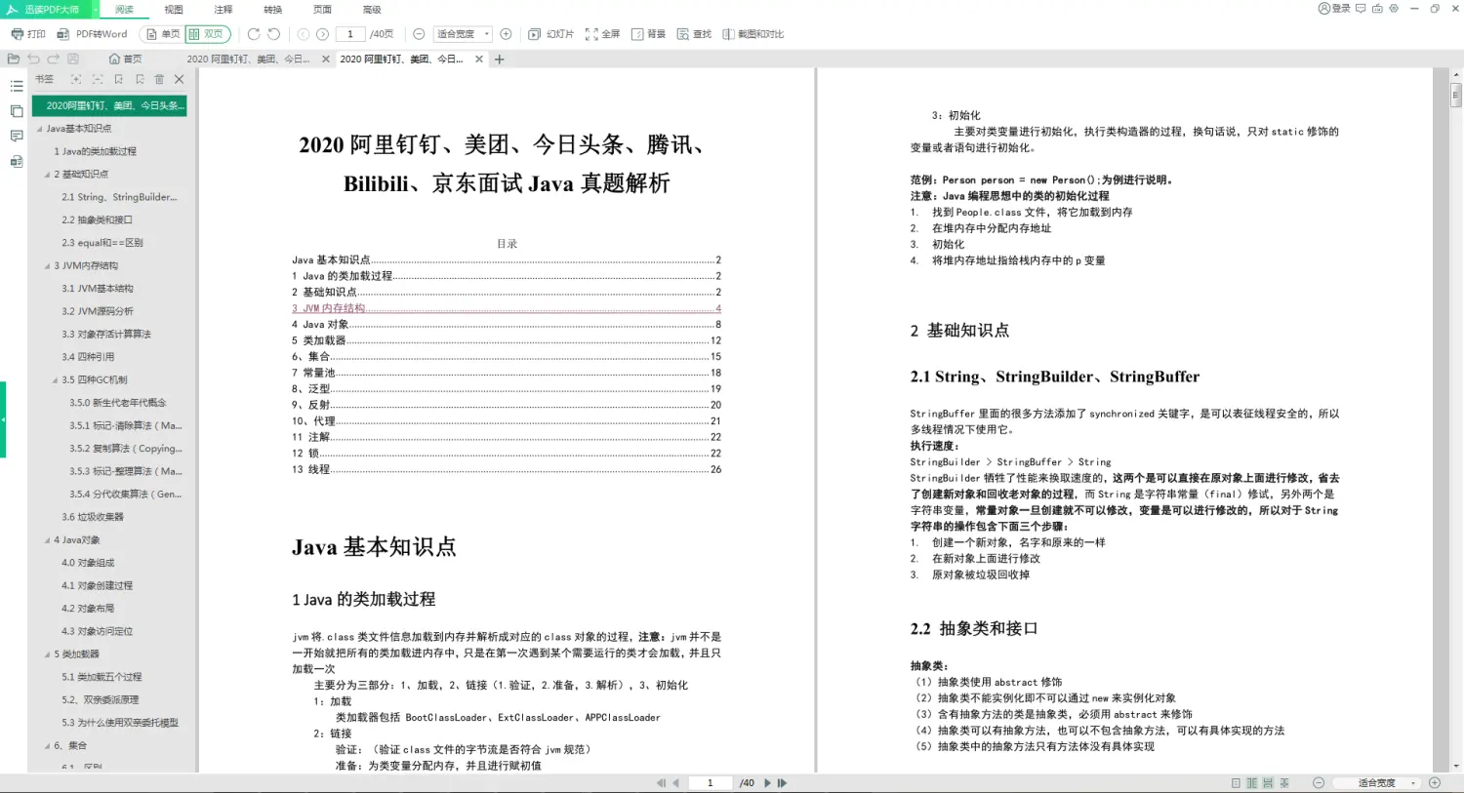Screen dimensions: 1464x793
Task: Select two-page layout icon in status bar
Action: pos(1252,783)
